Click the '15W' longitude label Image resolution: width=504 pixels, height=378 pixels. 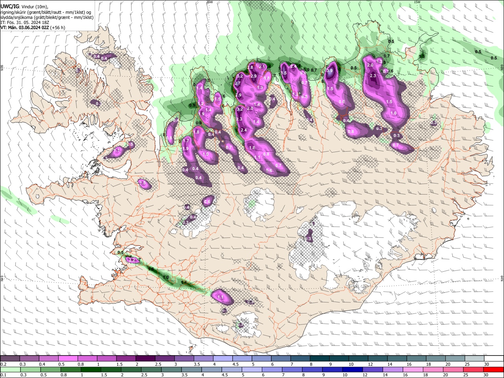click(x=417, y=2)
